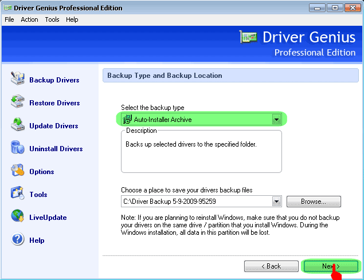The height and width of the screenshot is (280, 364).
Task: Click 'Choose a place to save' label
Action: click(x=187, y=190)
